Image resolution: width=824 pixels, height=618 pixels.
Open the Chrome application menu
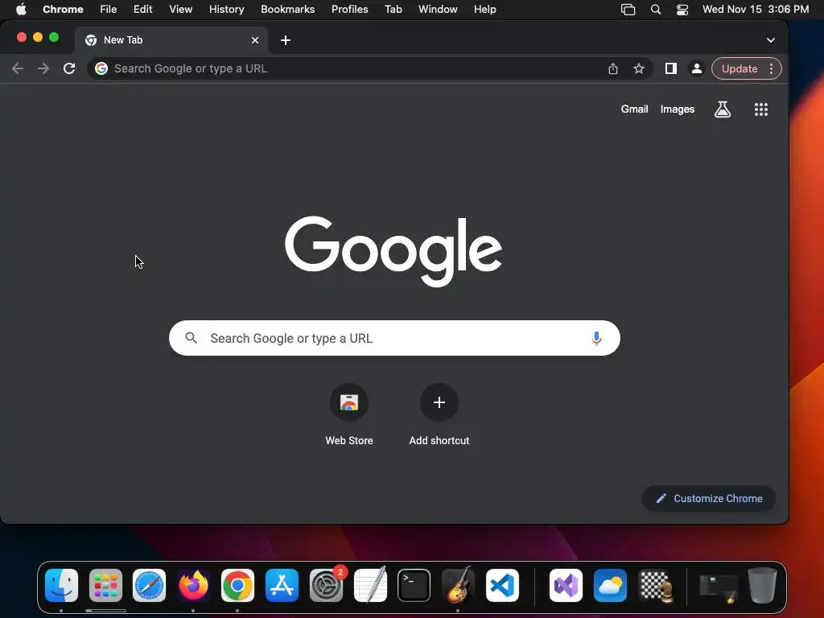pyautogui.click(x=63, y=9)
